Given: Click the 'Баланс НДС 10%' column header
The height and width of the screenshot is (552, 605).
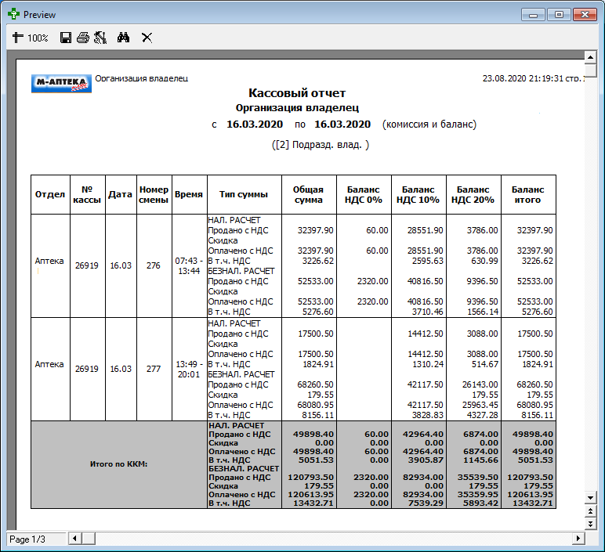Looking at the screenshot, I should click(418, 194).
